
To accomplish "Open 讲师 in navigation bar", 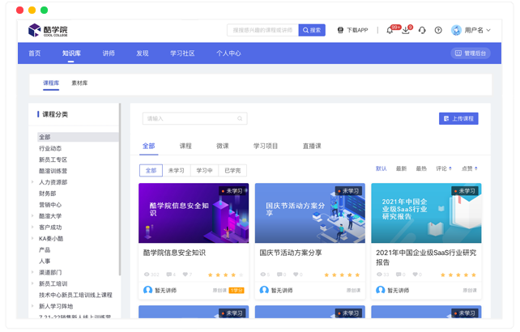I will click(x=109, y=53).
